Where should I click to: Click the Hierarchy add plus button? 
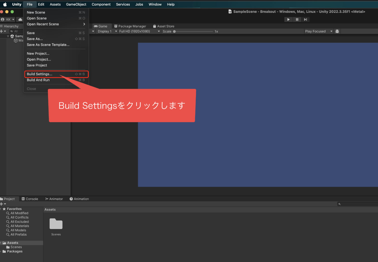point(3,31)
